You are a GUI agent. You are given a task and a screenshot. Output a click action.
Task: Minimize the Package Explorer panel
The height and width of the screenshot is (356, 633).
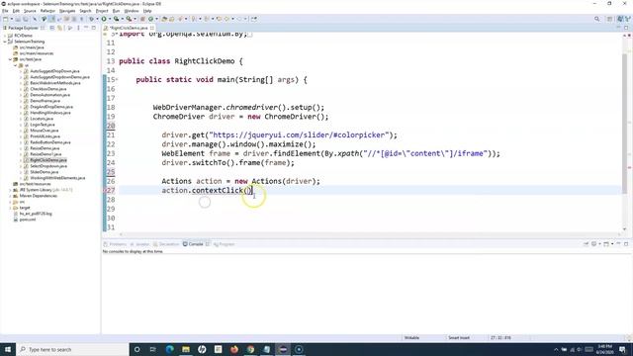pos(86,28)
